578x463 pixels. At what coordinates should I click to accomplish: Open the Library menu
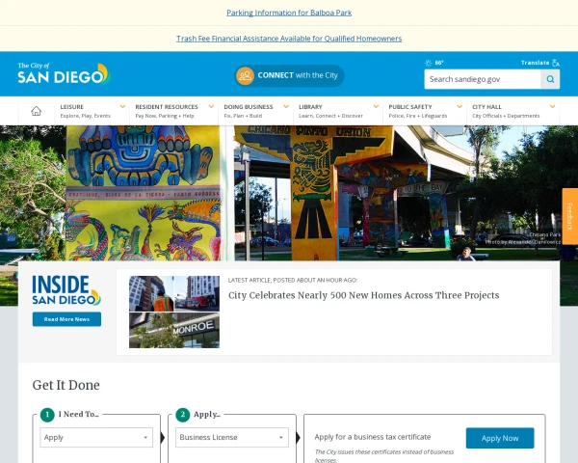pos(338,111)
